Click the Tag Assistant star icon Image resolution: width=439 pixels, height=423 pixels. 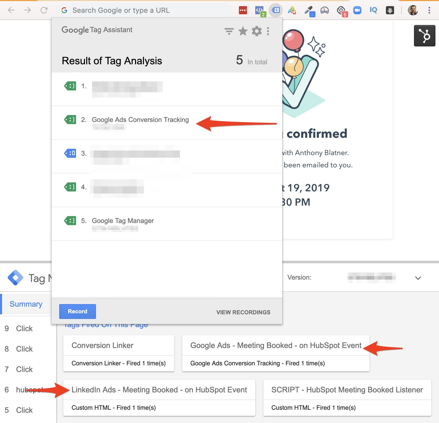point(243,31)
